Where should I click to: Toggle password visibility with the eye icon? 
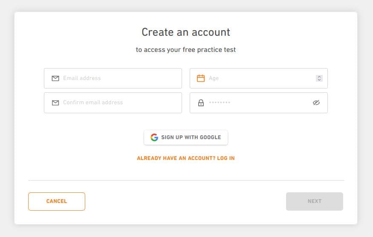(x=316, y=103)
